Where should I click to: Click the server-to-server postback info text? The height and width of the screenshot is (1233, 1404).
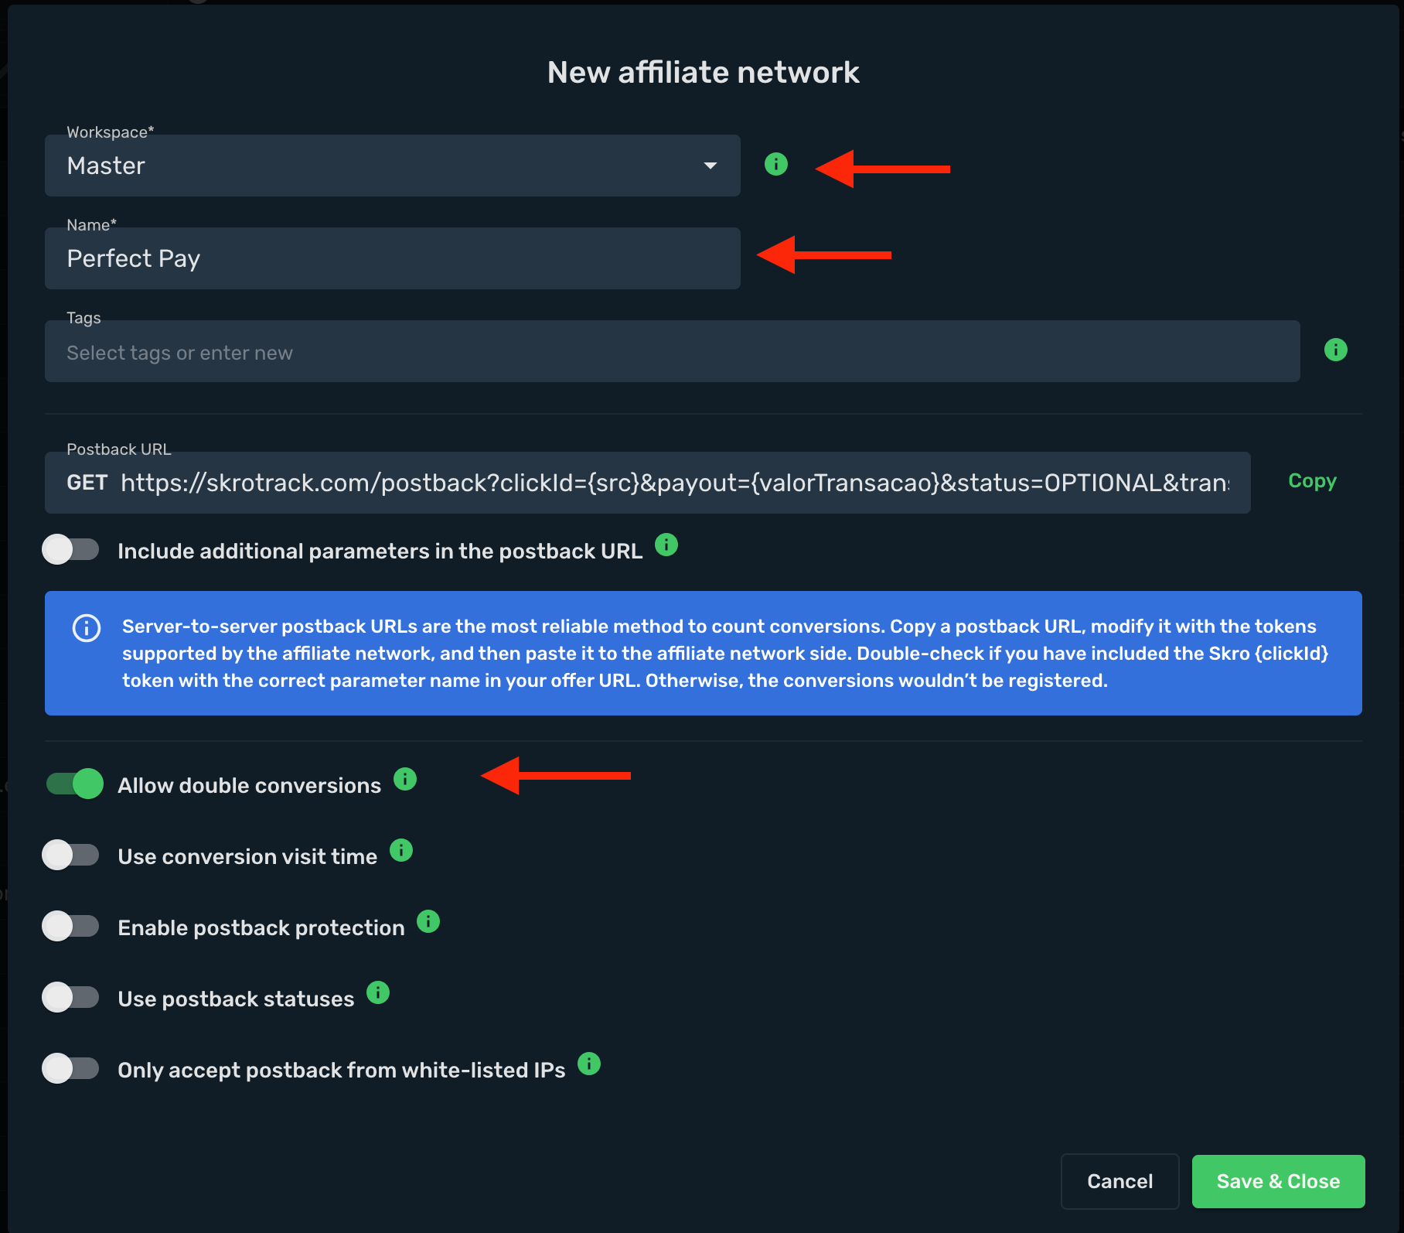coord(724,654)
